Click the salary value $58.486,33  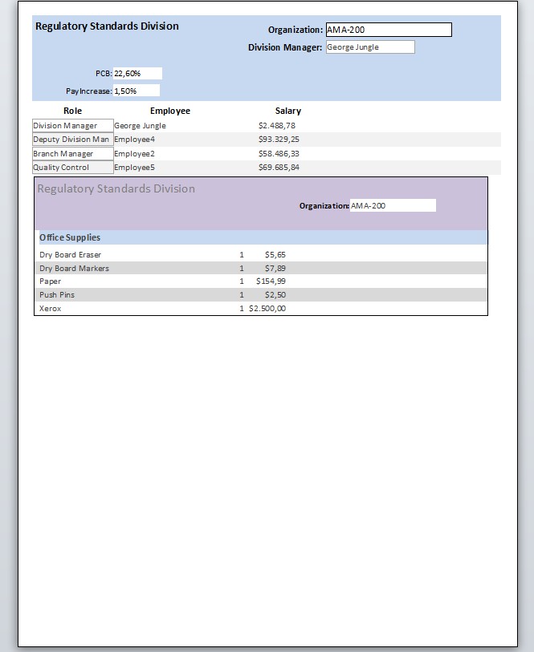tap(279, 153)
